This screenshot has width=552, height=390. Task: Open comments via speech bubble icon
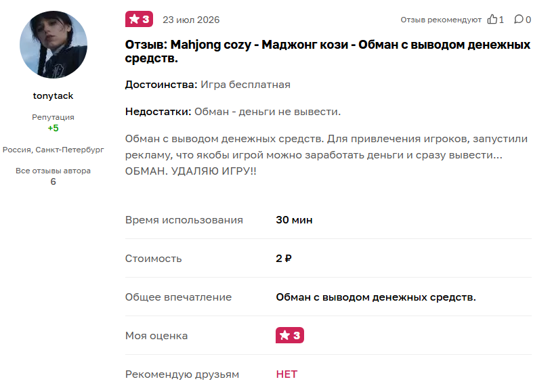(x=519, y=20)
